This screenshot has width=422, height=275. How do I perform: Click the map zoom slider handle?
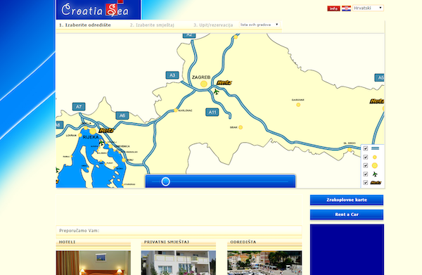pos(165,181)
